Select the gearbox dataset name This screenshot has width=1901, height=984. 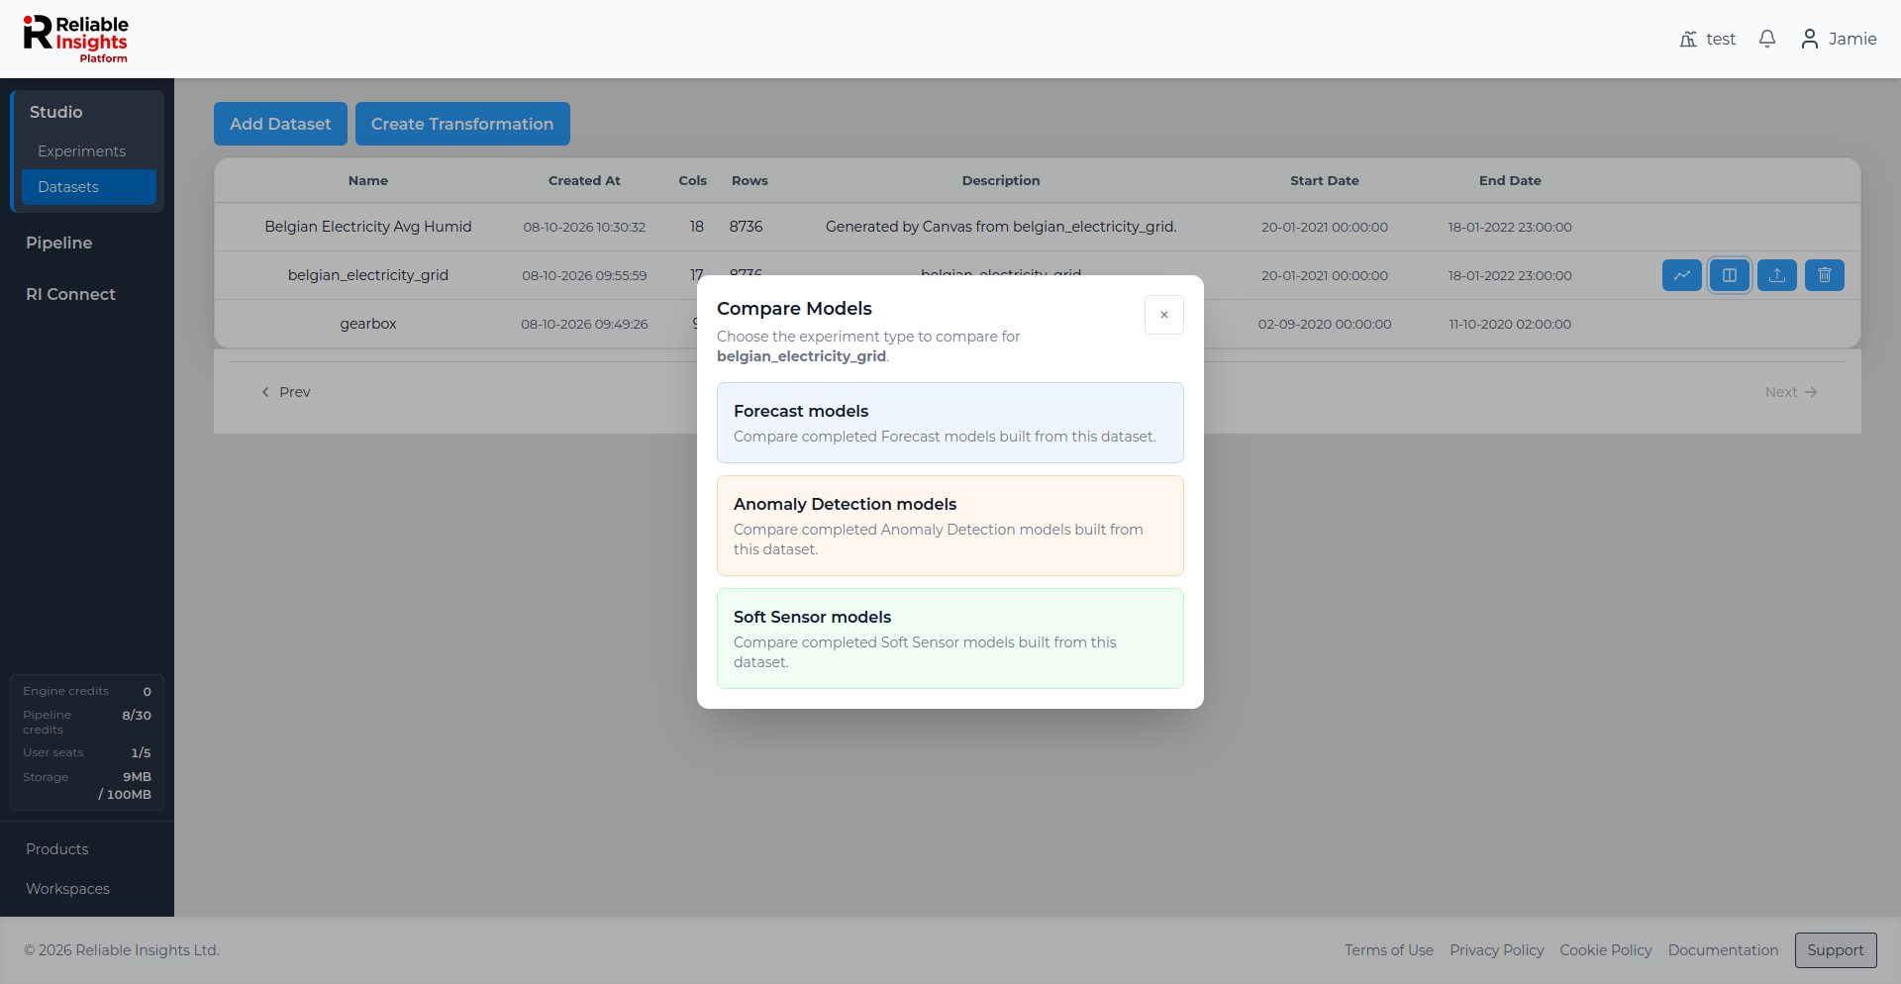pos(368,324)
